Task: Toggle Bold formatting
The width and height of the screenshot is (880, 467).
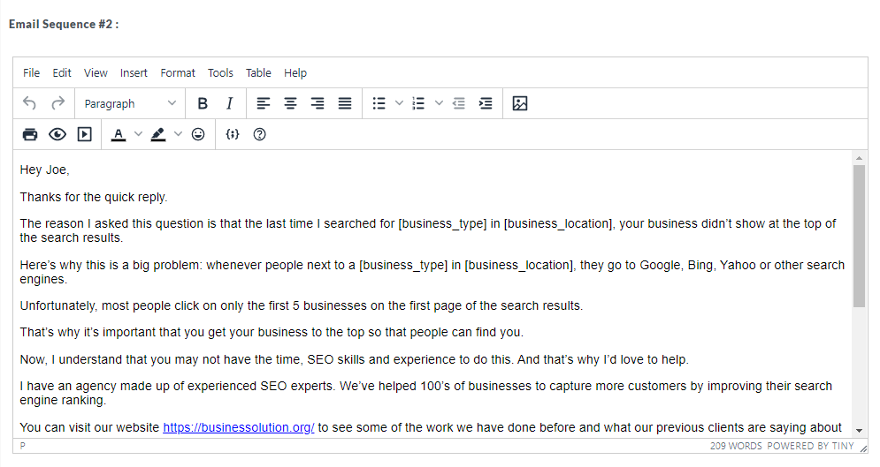Action: coord(203,103)
